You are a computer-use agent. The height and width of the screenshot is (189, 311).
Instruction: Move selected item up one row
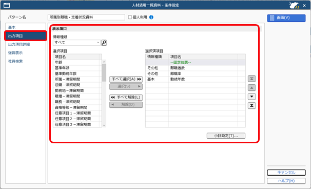pos(251,87)
